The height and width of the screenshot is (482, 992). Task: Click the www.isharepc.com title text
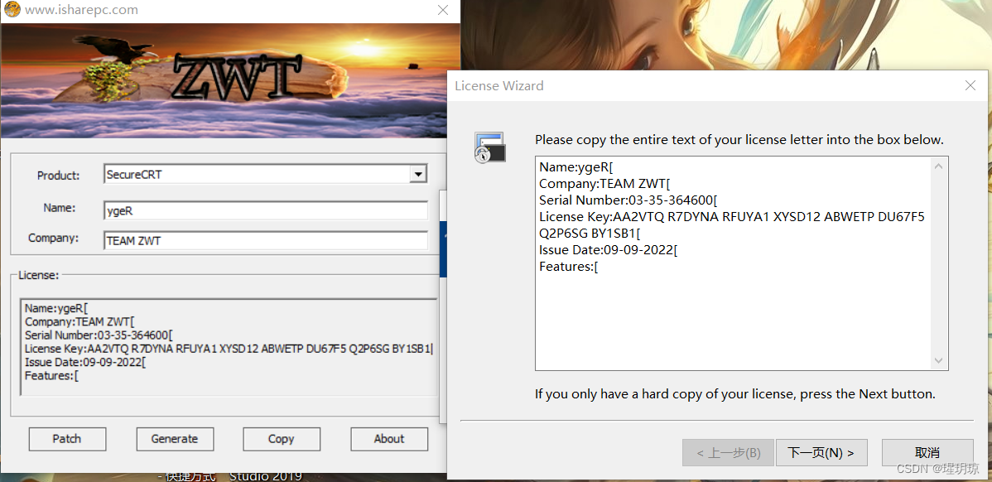[x=82, y=10]
